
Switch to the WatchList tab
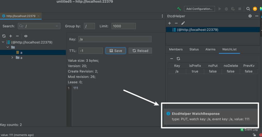coord(229,49)
